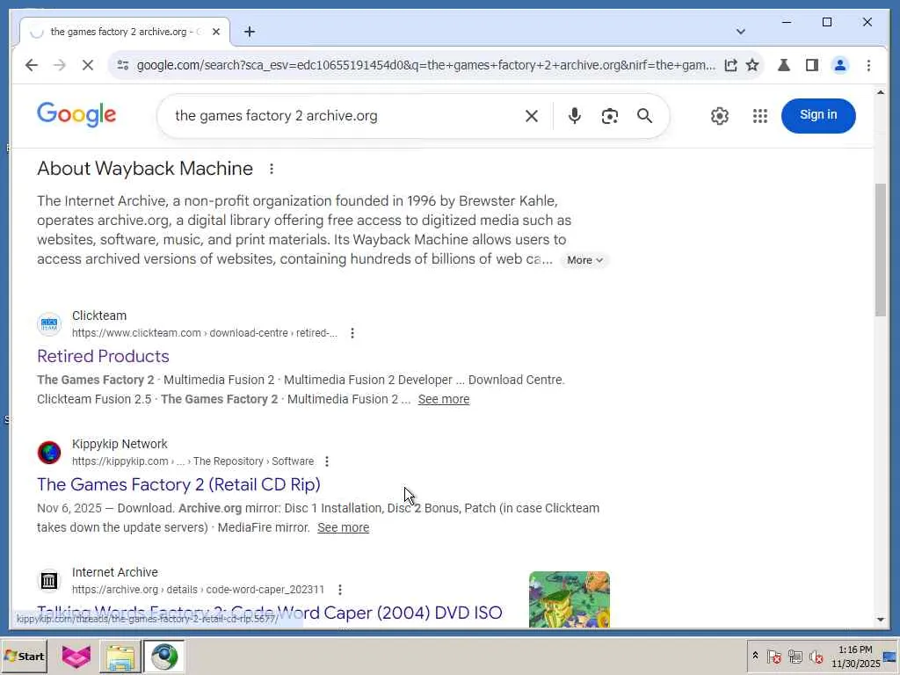
Task: Open Chrome Labs flask icon
Action: (783, 65)
